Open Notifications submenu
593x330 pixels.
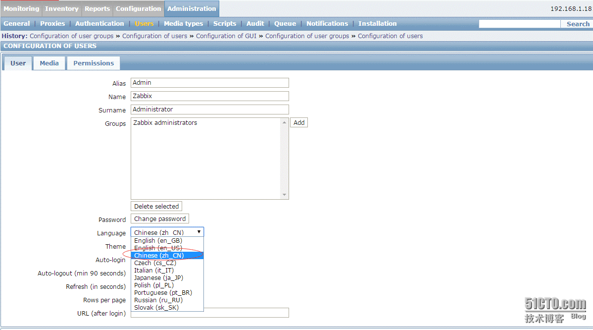(x=327, y=23)
